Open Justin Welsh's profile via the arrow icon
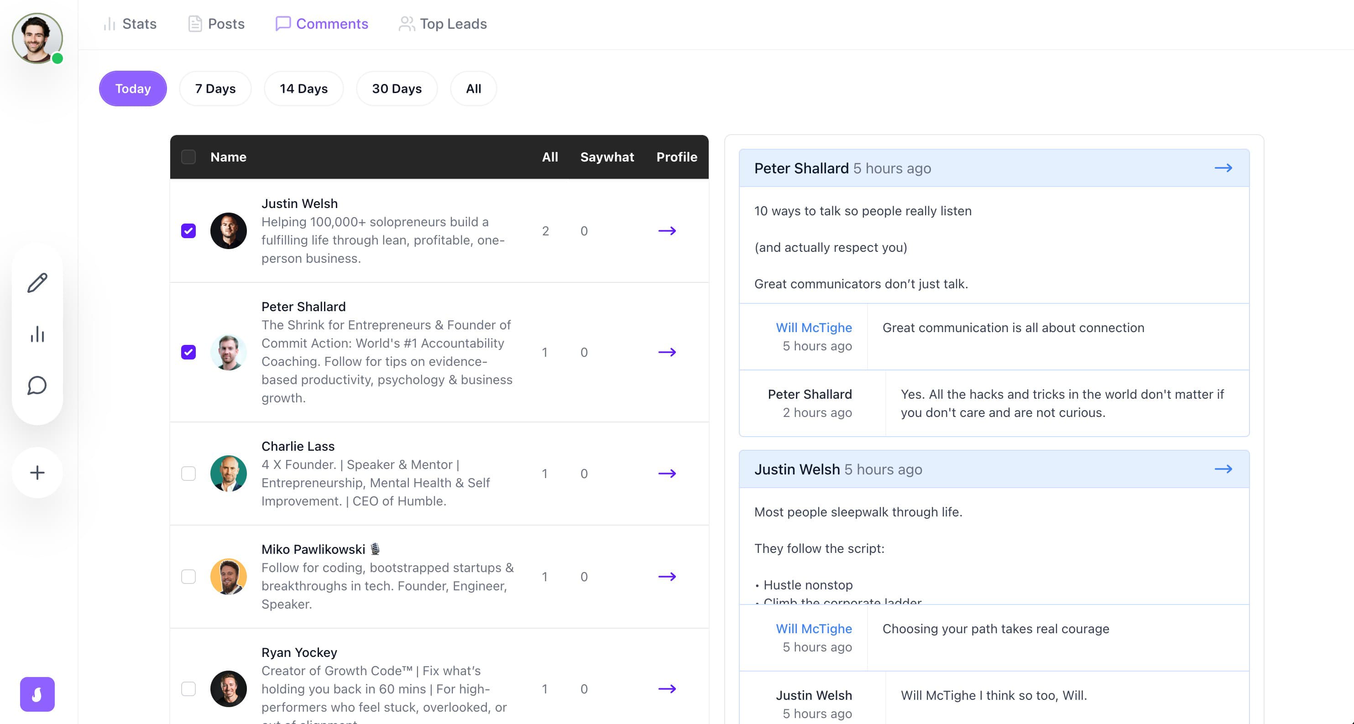 tap(668, 231)
